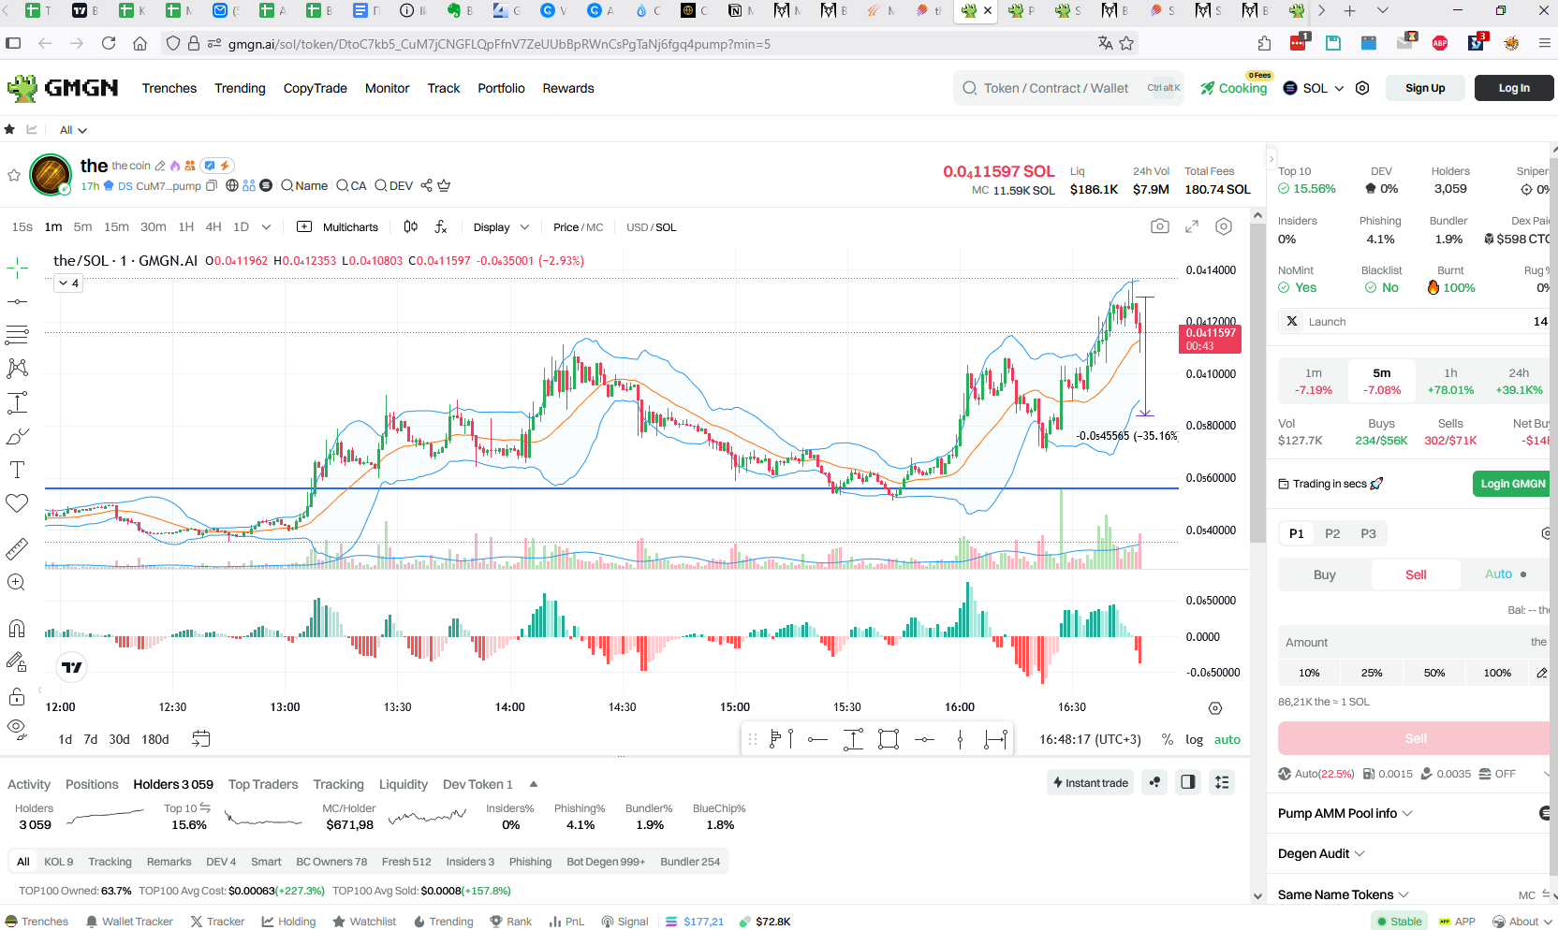Open the Display dropdown
The height and width of the screenshot is (930, 1558).
[501, 227]
